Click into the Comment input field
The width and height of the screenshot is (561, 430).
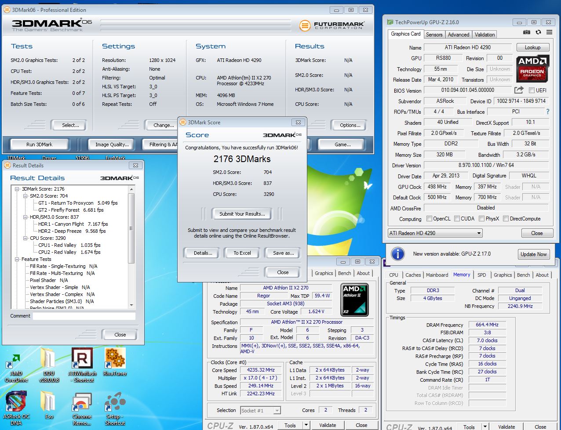(x=84, y=316)
